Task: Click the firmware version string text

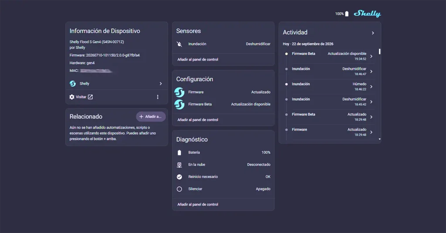Action: 113,55
